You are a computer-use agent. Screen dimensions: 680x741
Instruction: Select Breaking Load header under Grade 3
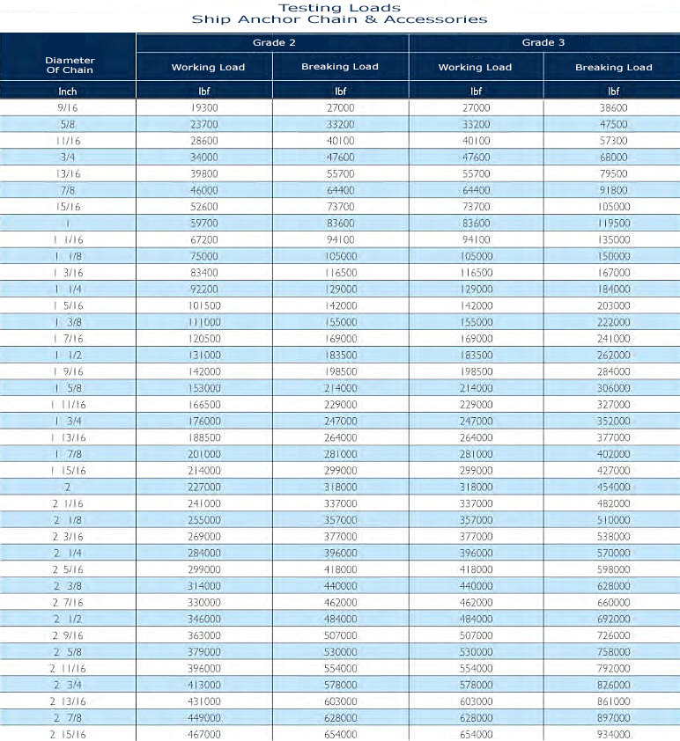point(613,67)
